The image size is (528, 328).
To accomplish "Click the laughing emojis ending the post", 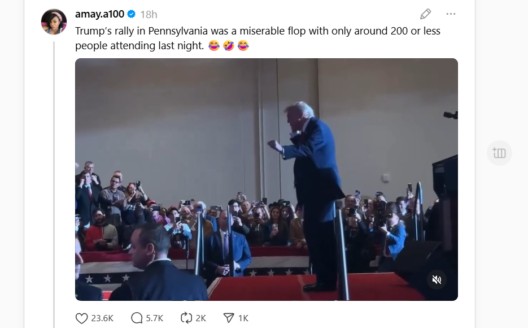I will 229,46.
